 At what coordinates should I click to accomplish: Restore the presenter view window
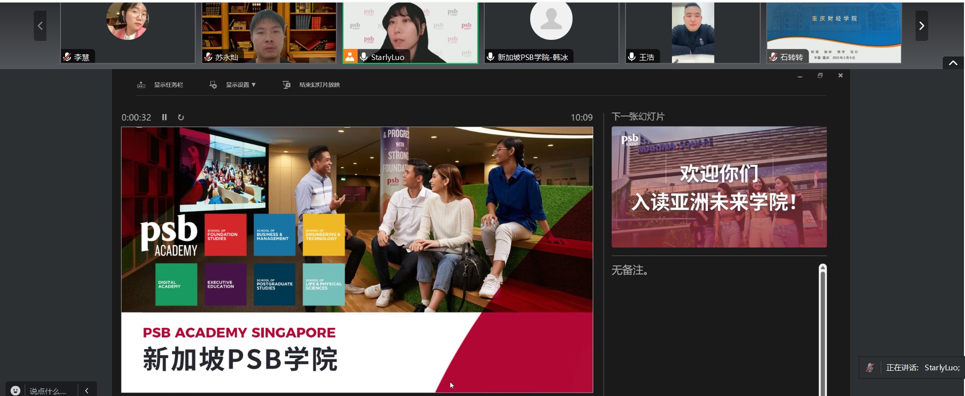click(x=820, y=76)
